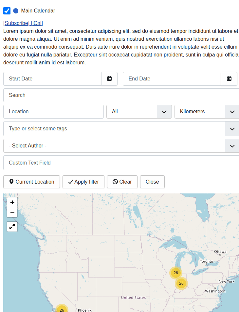Viewport: 239px width, 312px height.
Task: Click the Close button
Action: (x=152, y=182)
